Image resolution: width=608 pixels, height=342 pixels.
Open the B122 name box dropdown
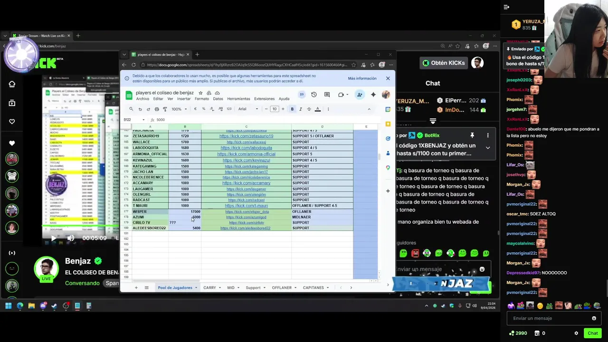(x=143, y=120)
